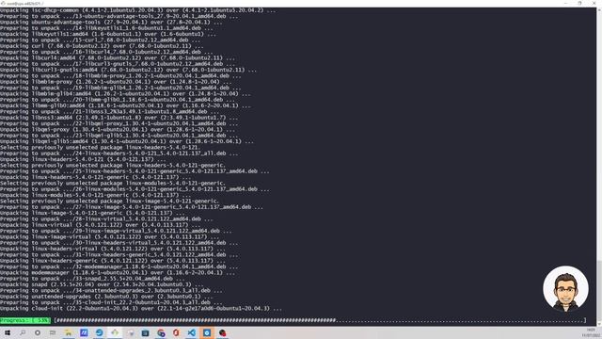Viewport: 602px width, 339px height.
Task: Click line Unpacking isc-dhcp-common
Action: (138, 10)
